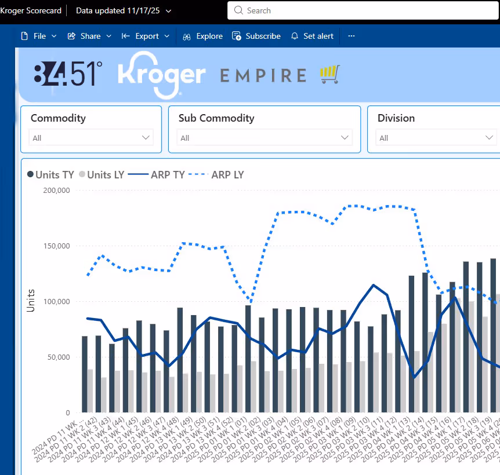Click the Subscribe bell icon

pos(236,36)
